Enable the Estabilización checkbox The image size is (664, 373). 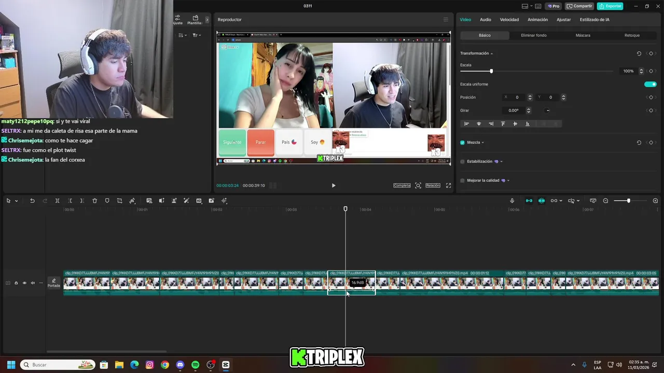tap(462, 162)
